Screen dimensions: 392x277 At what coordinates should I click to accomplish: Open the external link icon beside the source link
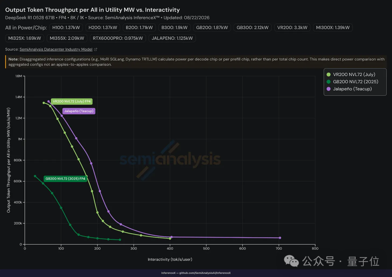coord(95,49)
